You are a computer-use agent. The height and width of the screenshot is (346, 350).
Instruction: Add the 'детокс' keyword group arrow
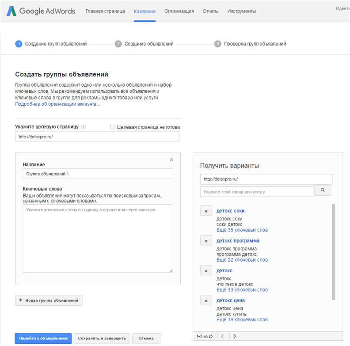(x=206, y=270)
